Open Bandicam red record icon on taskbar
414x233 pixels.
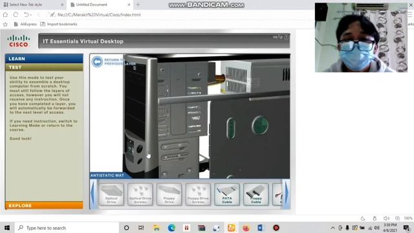tap(276, 228)
